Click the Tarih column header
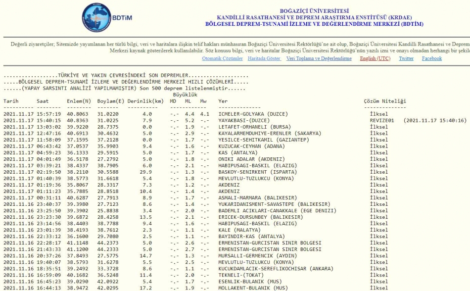 click(11, 101)
